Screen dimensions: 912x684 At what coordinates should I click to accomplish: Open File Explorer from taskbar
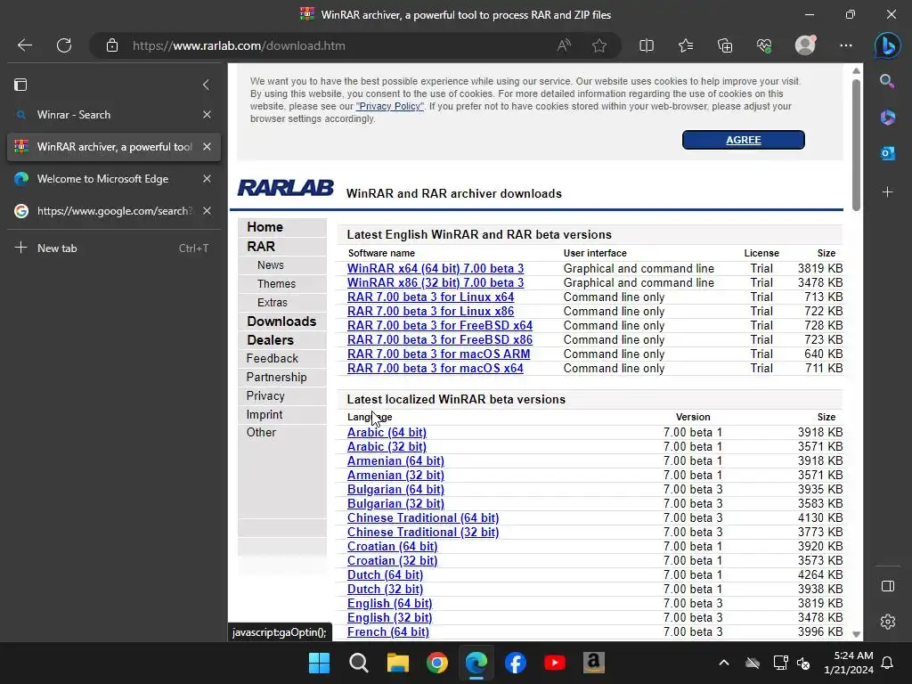(x=398, y=663)
